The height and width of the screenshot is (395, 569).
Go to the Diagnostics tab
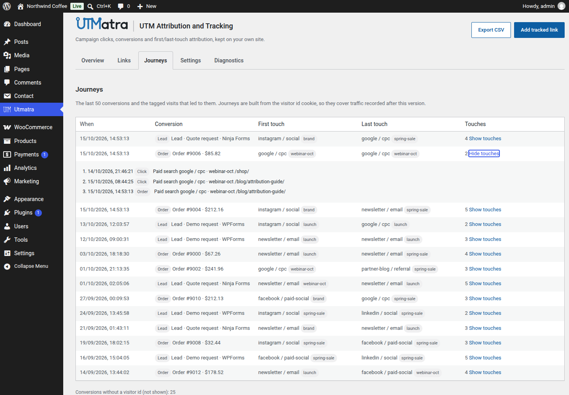point(229,60)
